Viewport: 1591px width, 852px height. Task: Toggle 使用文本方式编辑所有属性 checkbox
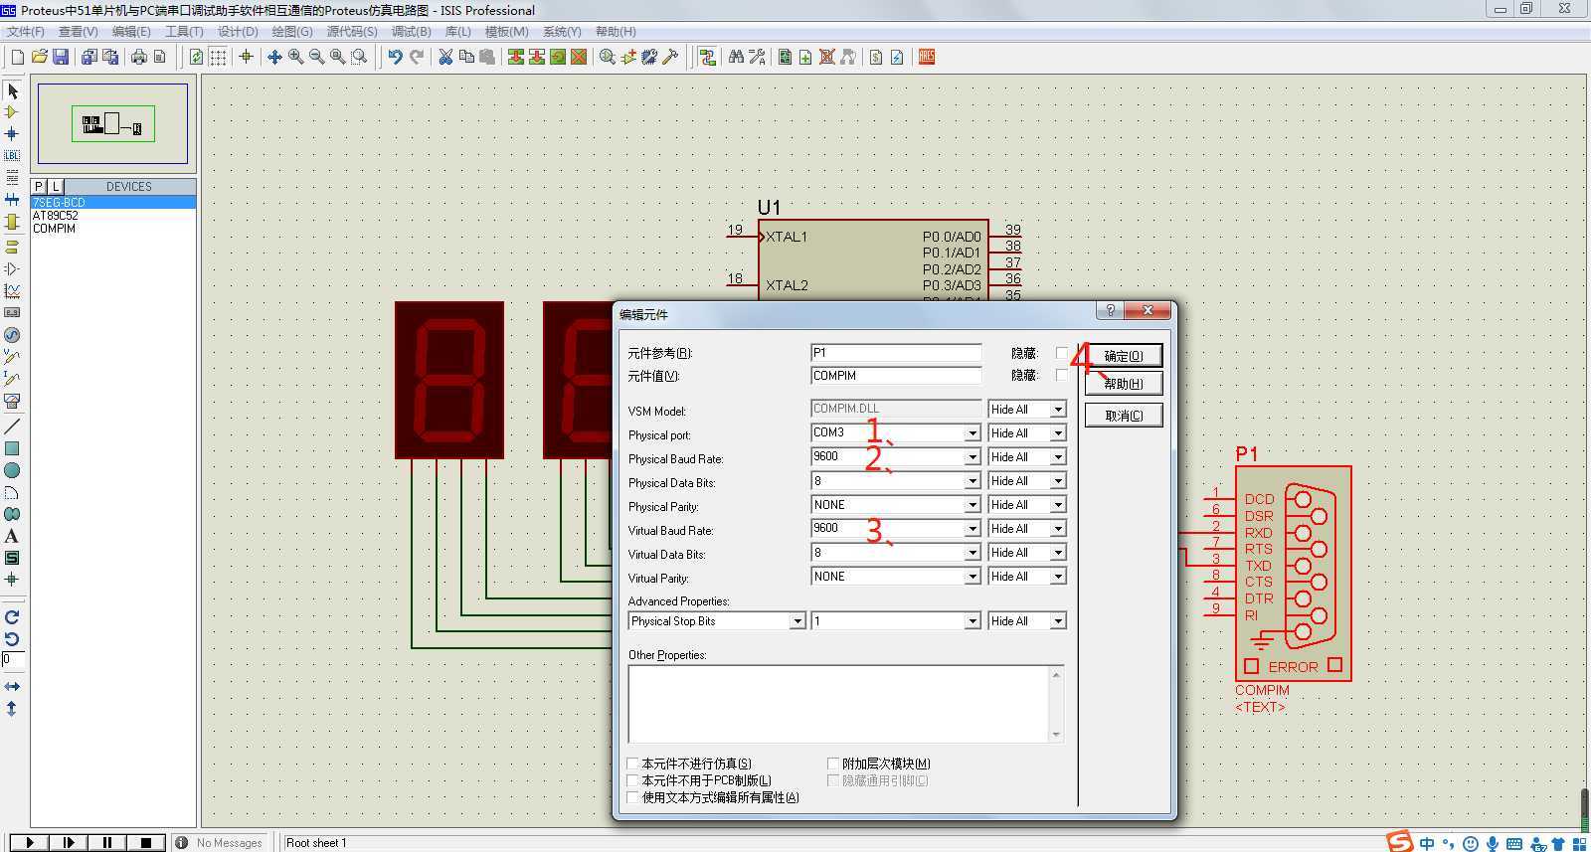coord(632,797)
